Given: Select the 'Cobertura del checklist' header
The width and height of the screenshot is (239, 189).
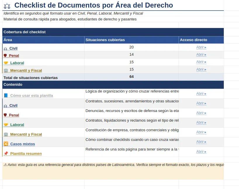Looking at the screenshot, I should pyautogui.click(x=113, y=32).
